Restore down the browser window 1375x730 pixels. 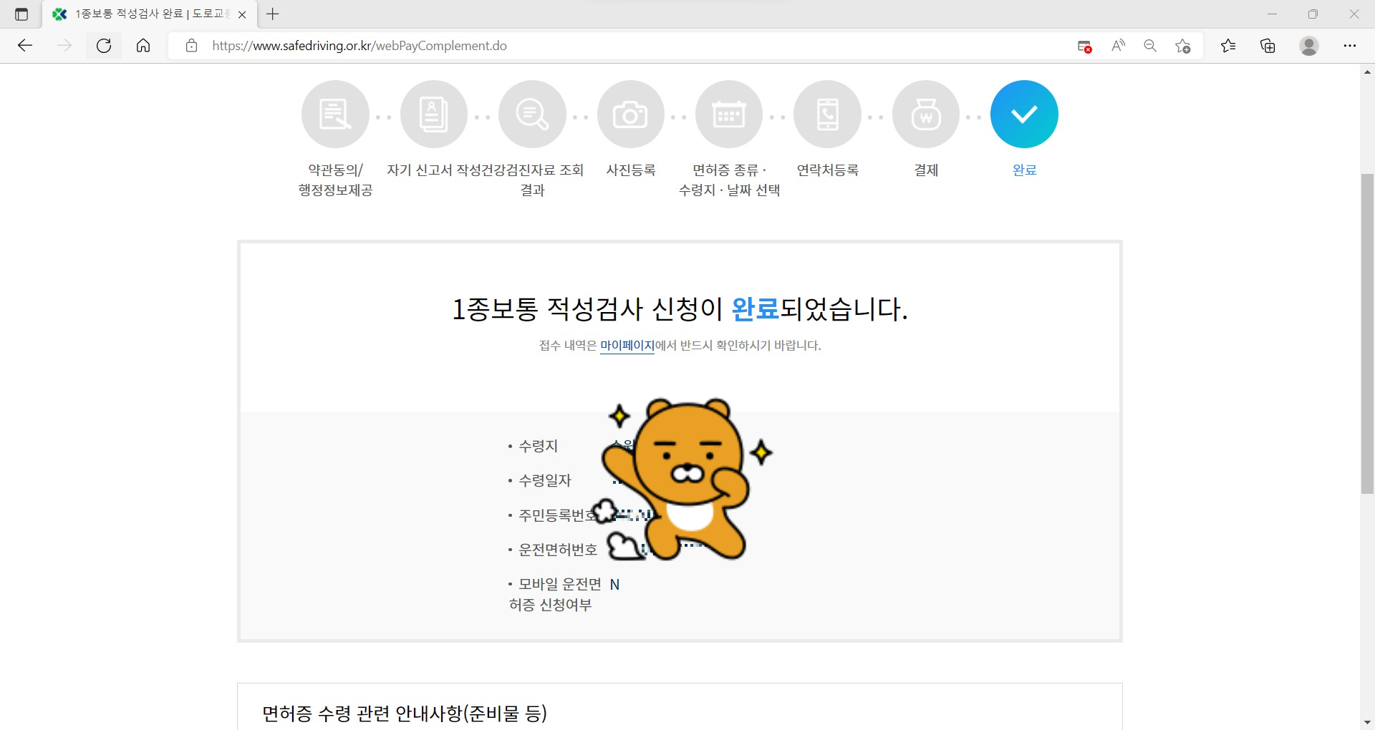pos(1313,14)
